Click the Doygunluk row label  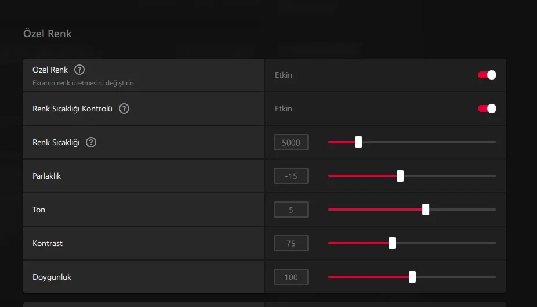(x=52, y=277)
